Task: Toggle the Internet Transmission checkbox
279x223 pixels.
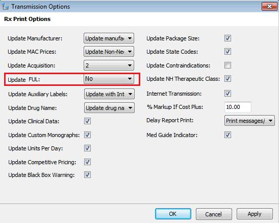Action: pyautogui.click(x=227, y=93)
